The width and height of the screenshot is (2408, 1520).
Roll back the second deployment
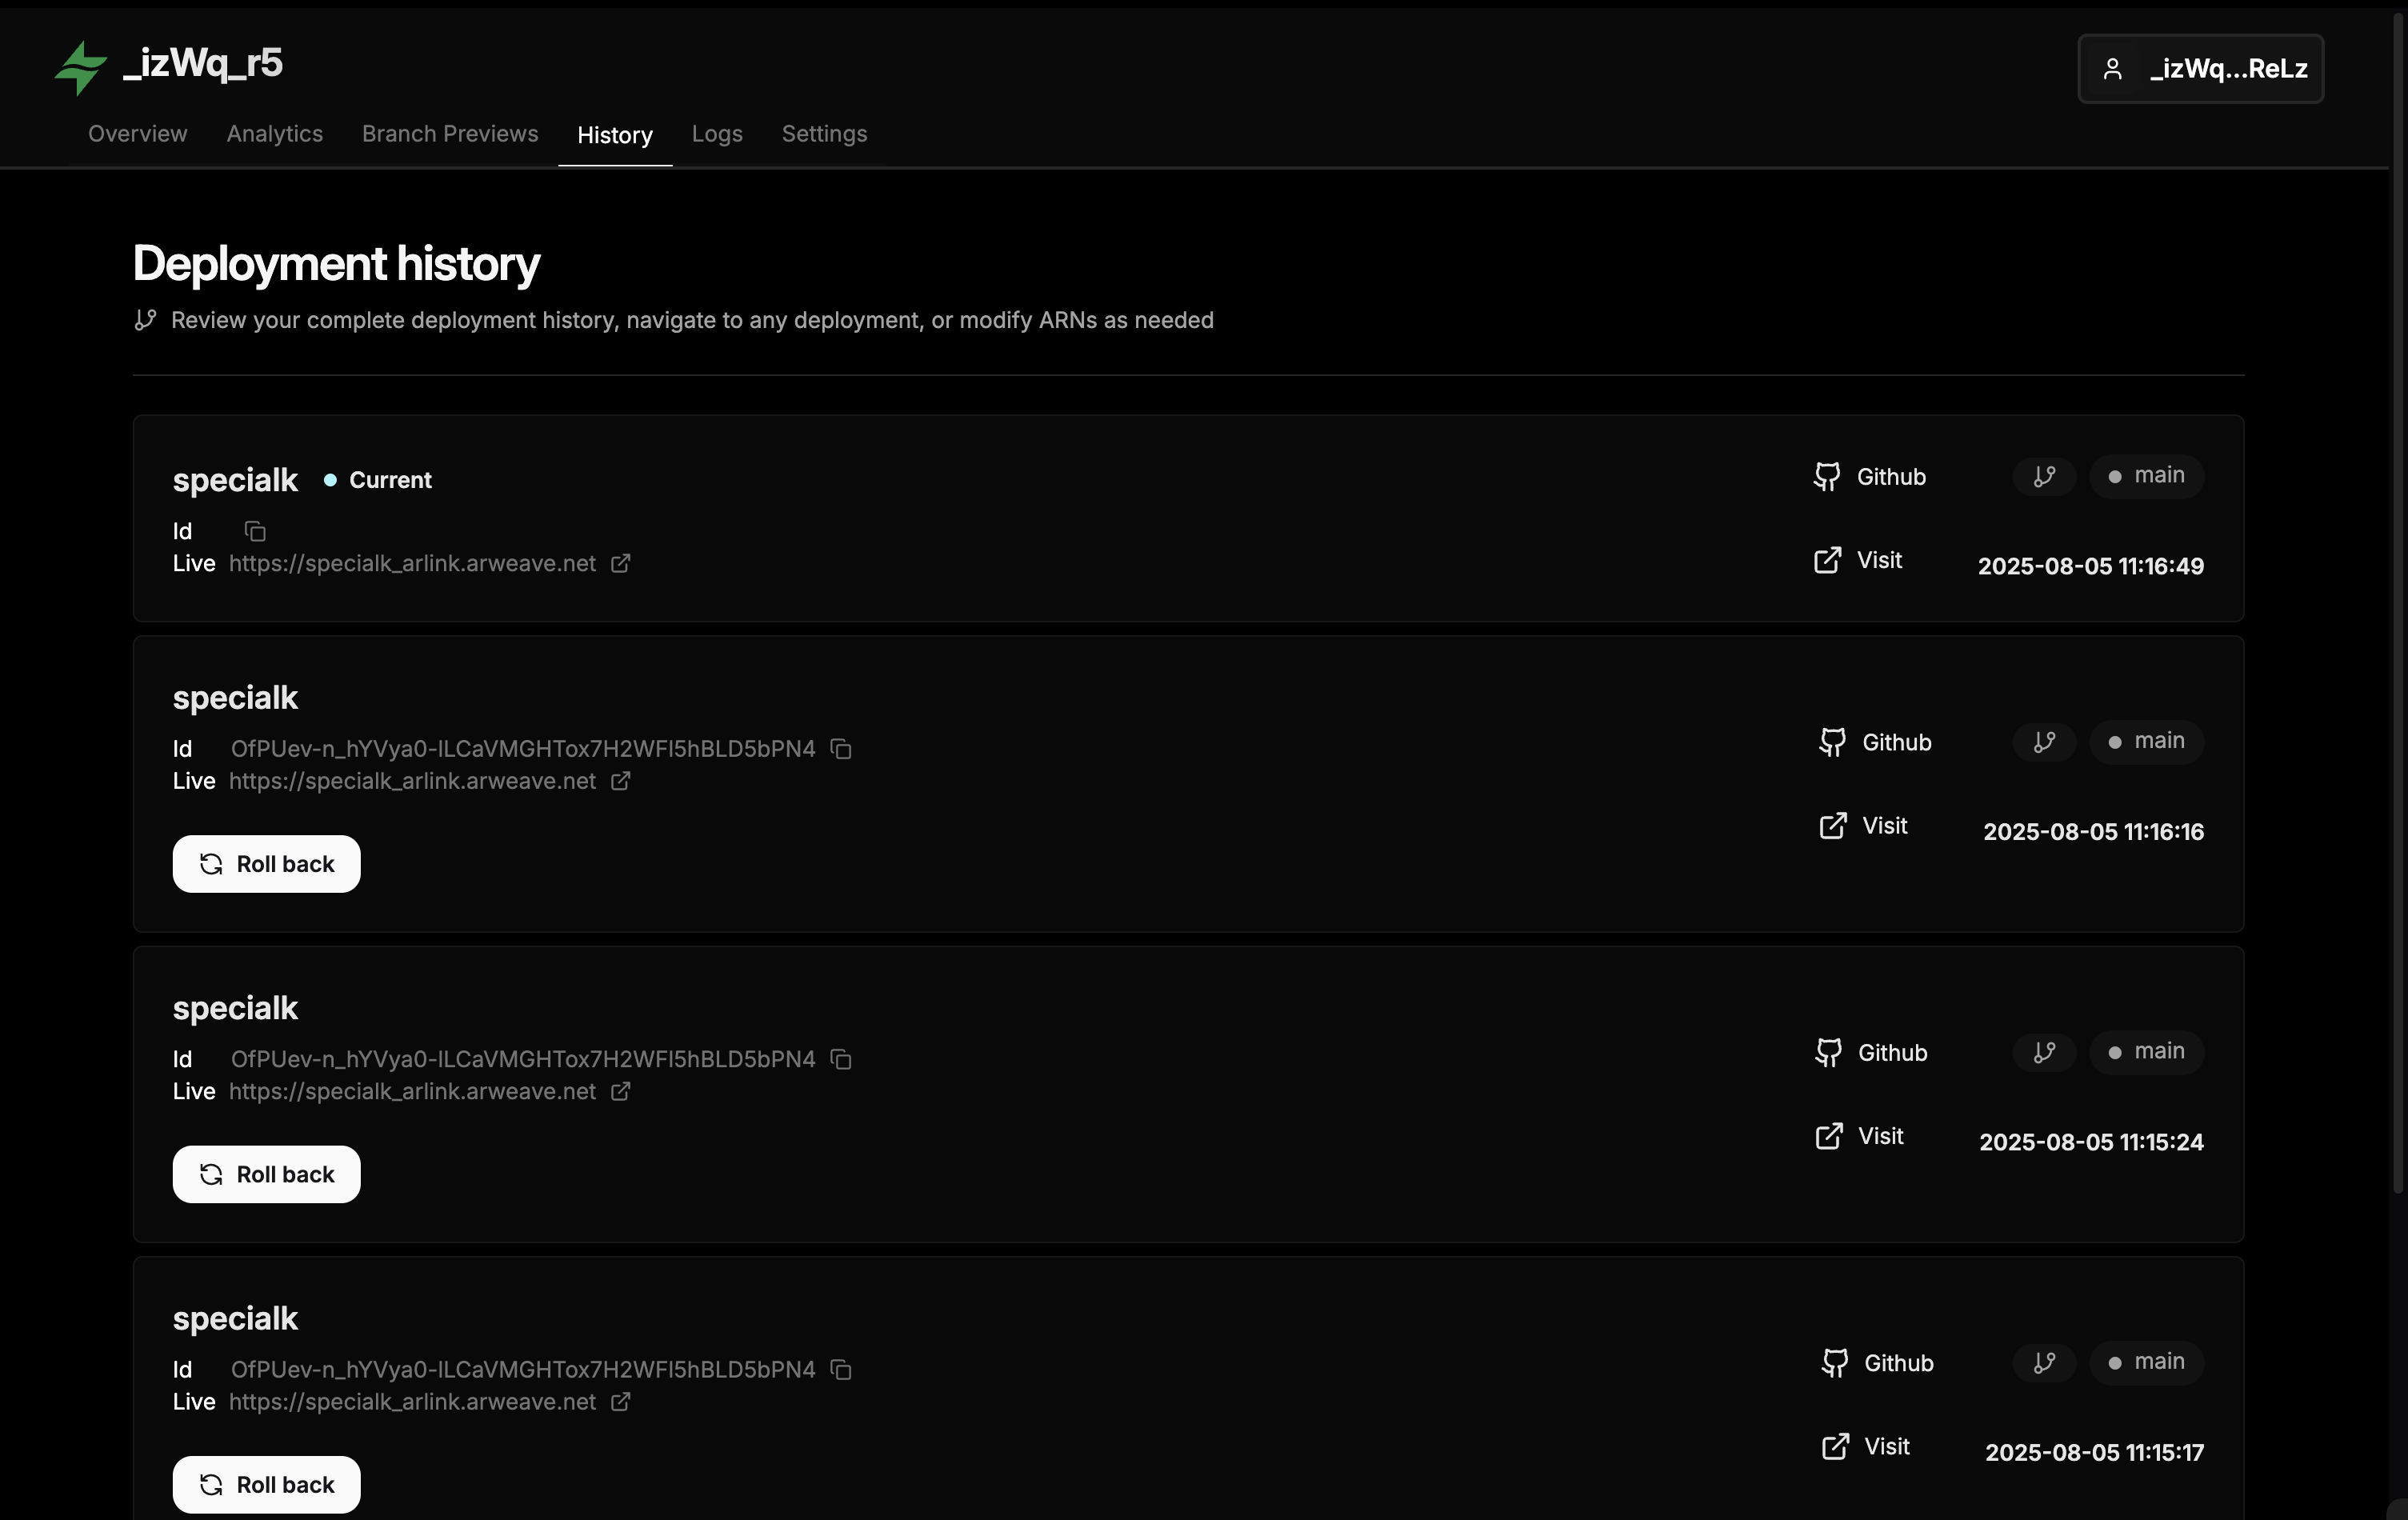pyautogui.click(x=266, y=864)
